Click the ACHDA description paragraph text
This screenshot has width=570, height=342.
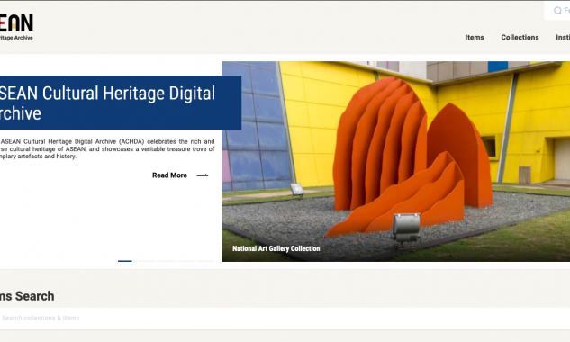(x=107, y=149)
